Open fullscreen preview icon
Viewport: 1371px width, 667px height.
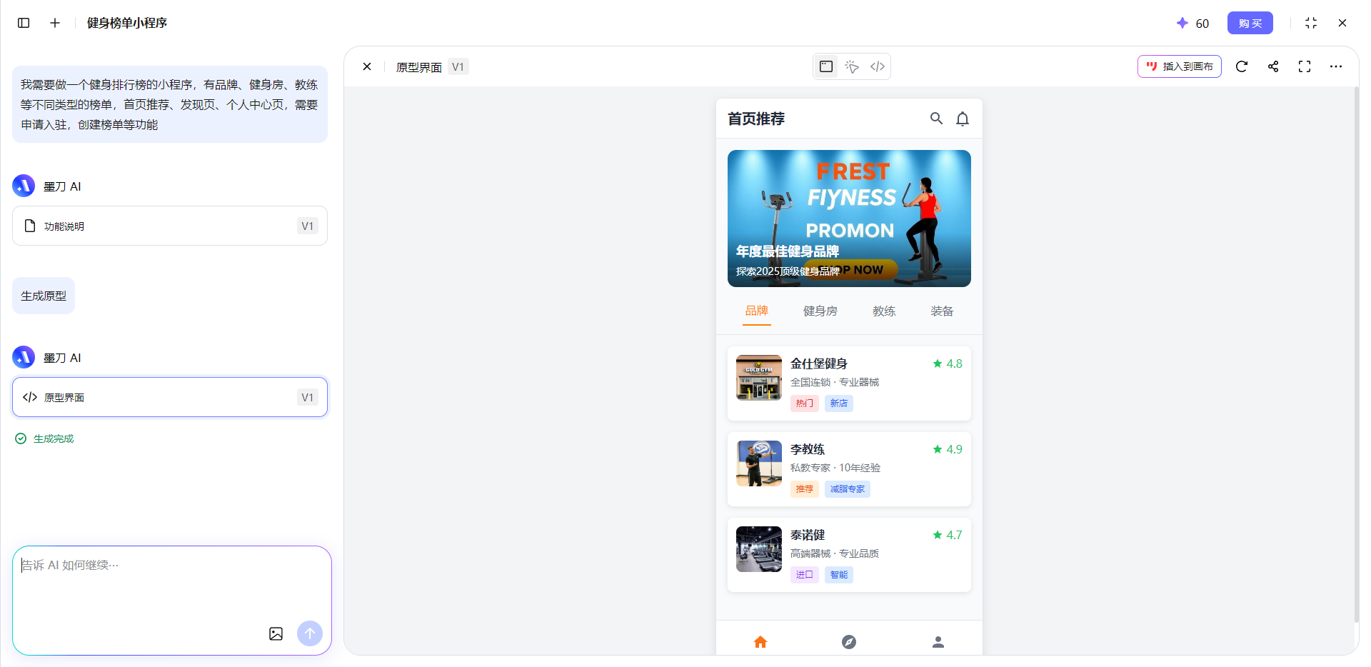click(x=1305, y=66)
